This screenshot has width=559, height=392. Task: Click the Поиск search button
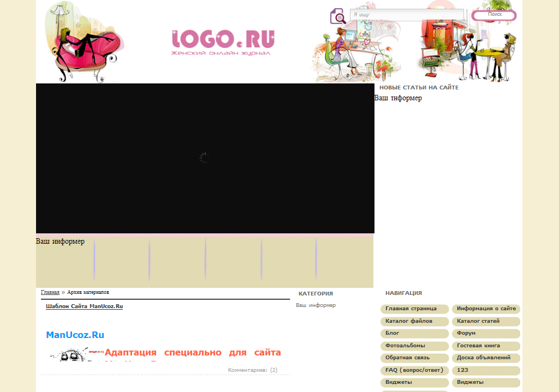tap(494, 15)
